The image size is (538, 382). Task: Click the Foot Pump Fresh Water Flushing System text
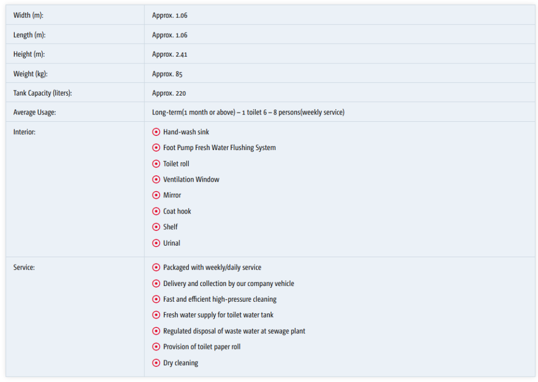(x=219, y=148)
